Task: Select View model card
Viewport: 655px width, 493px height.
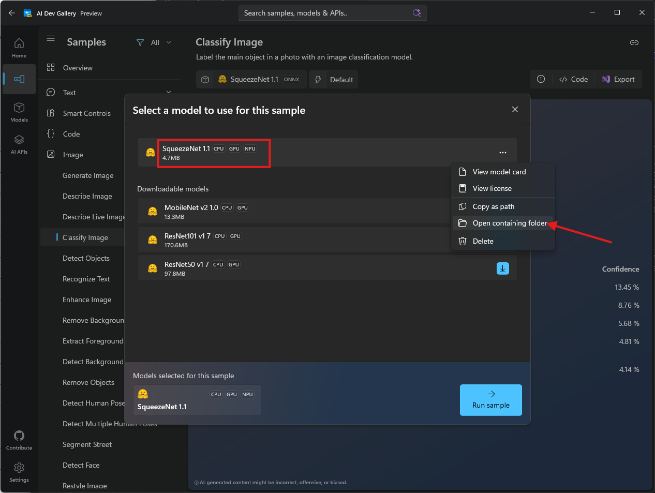Action: 503,172
